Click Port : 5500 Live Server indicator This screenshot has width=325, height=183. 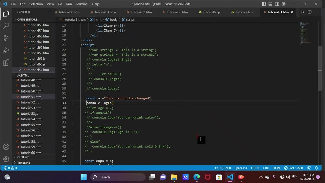[294, 168]
